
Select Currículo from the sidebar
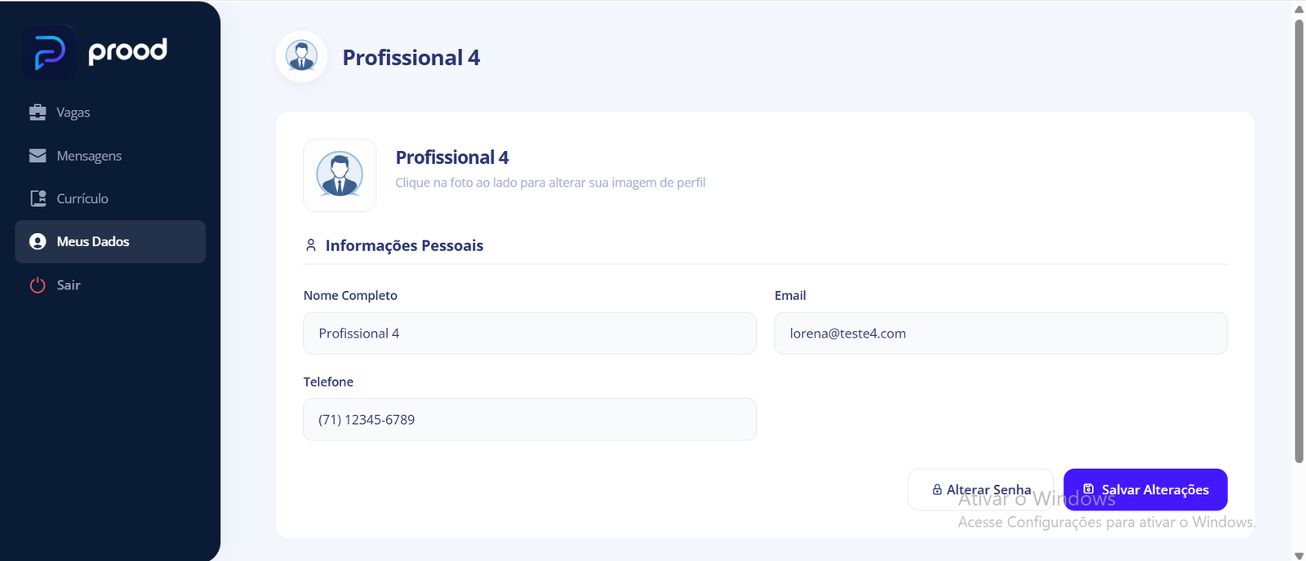point(110,198)
